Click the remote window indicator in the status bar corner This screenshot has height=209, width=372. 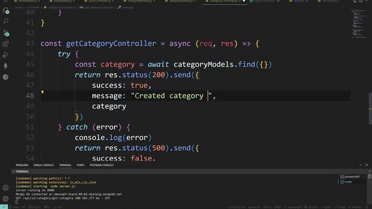point(4,207)
